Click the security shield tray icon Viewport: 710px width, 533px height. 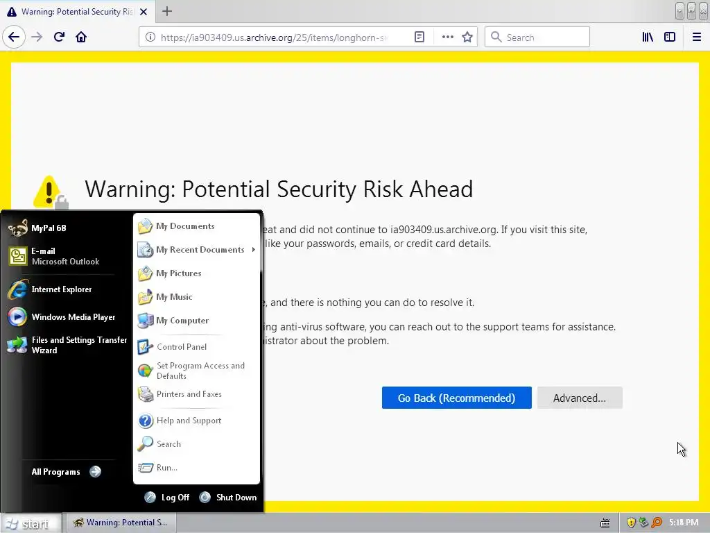click(631, 523)
